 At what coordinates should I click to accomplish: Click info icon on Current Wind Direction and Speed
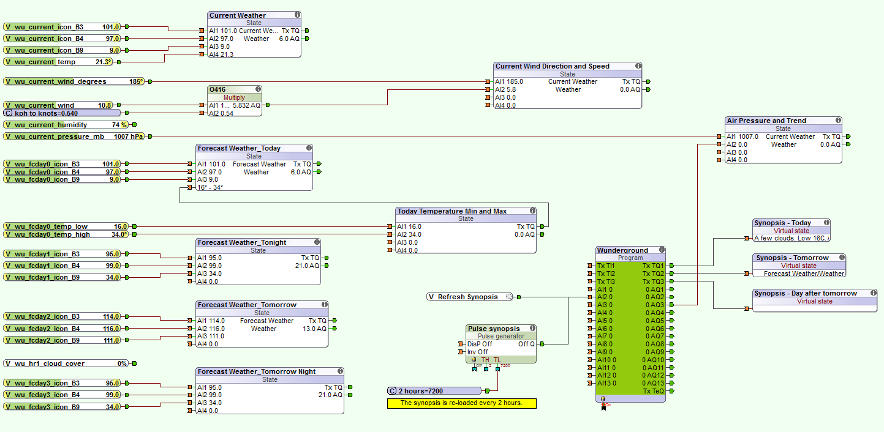[638, 66]
